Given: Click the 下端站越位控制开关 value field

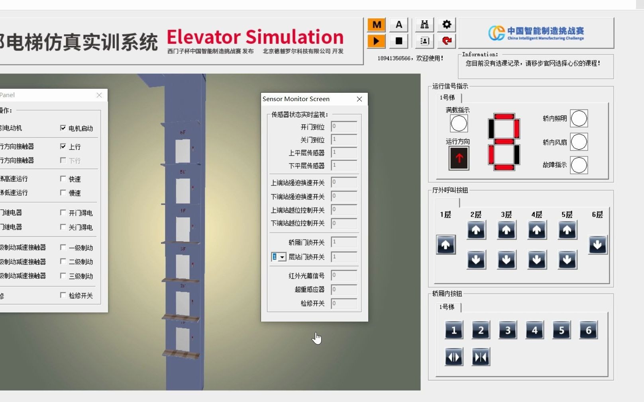Looking at the screenshot, I should pyautogui.click(x=344, y=223).
